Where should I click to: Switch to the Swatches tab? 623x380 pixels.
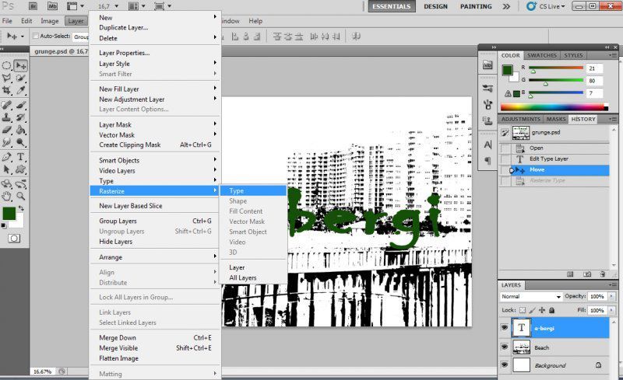pos(542,55)
